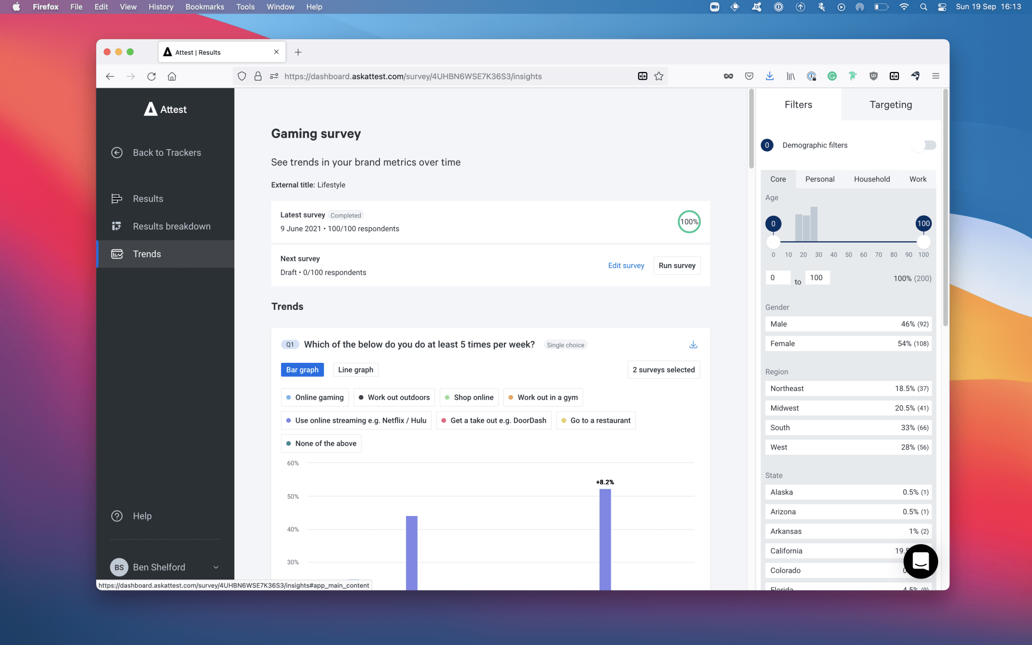Viewport: 1032px width, 645px height.
Task: Open a new browser tab
Action: 298,52
